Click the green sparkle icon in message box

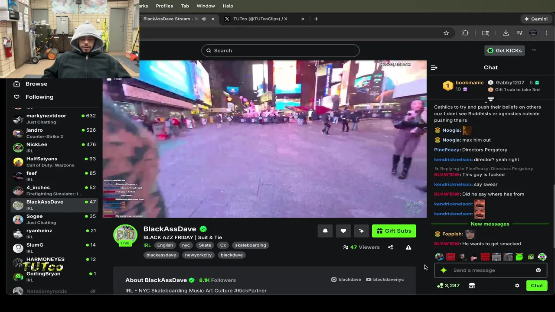(444, 270)
